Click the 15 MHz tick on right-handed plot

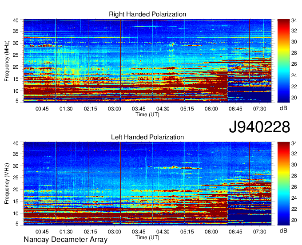[x=16, y=79]
